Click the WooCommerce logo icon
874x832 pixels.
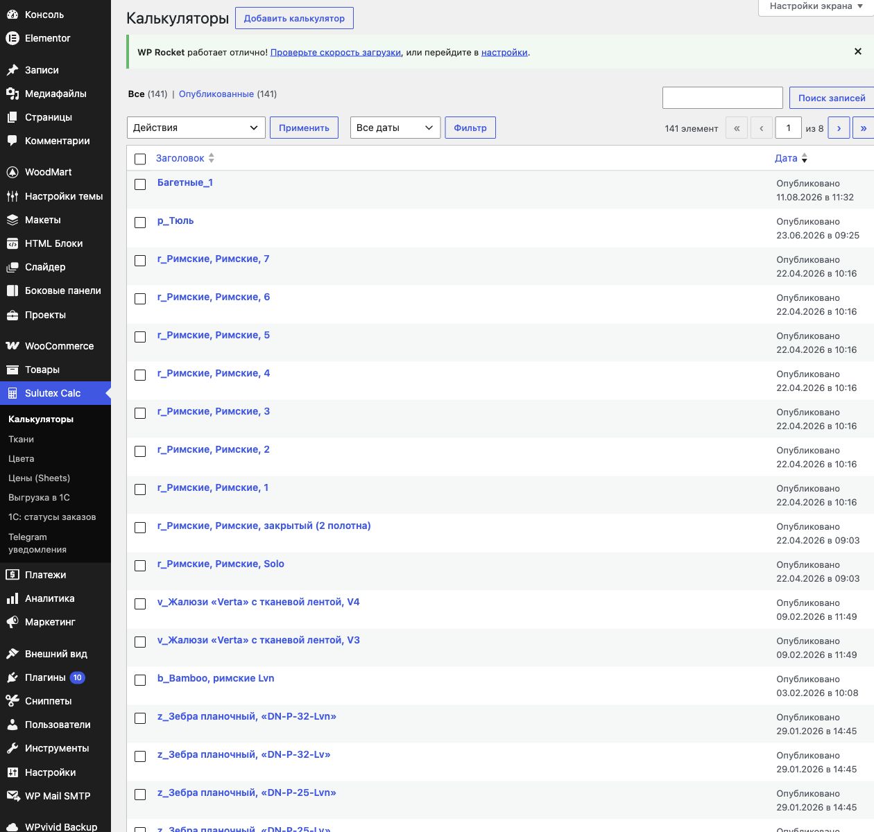click(x=12, y=346)
